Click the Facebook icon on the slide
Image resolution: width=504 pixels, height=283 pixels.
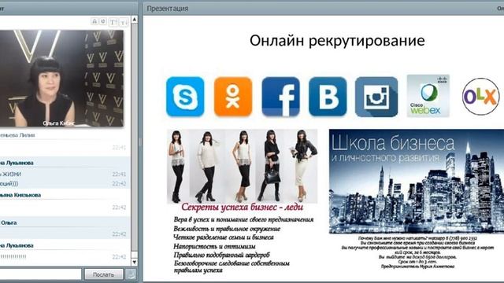click(280, 97)
